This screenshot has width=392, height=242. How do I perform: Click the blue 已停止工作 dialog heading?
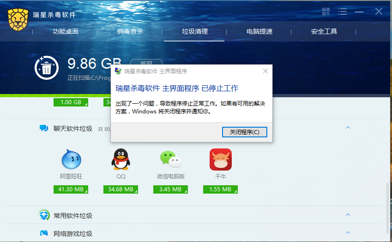177,89
